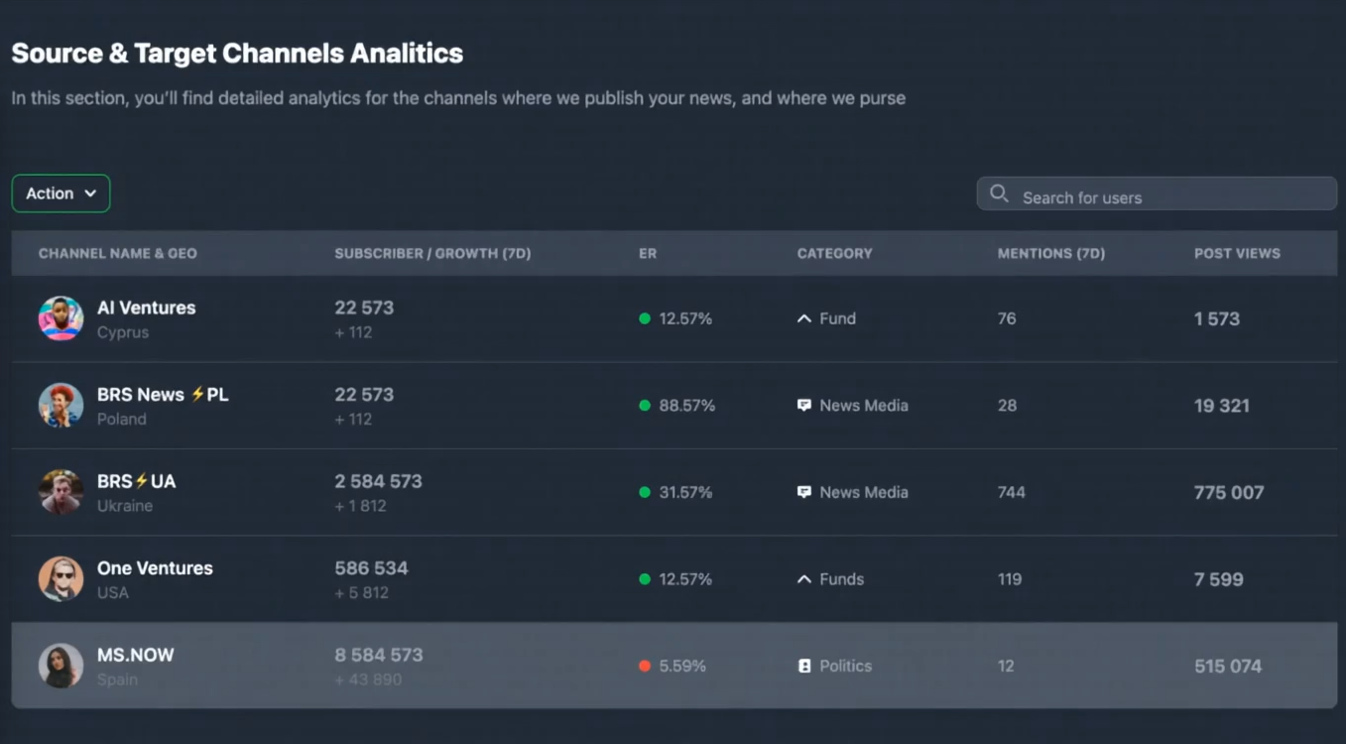This screenshot has height=744, width=1346.
Task: Click mentions value 12
Action: (x=1006, y=666)
